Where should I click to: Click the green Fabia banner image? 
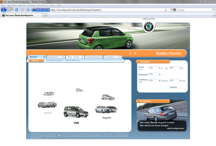pos(108,36)
